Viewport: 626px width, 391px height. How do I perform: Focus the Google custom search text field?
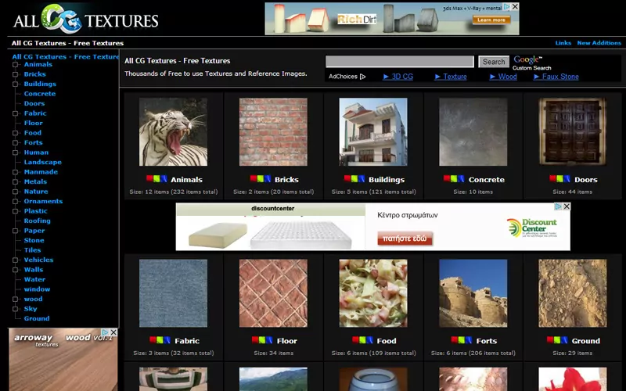(399, 61)
